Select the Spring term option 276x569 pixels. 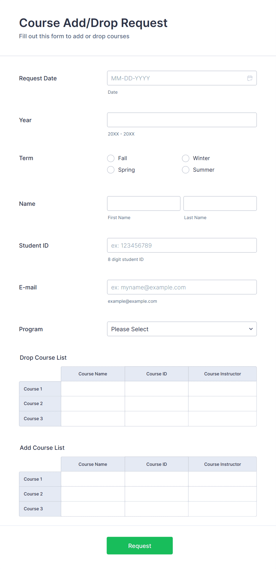(x=111, y=170)
